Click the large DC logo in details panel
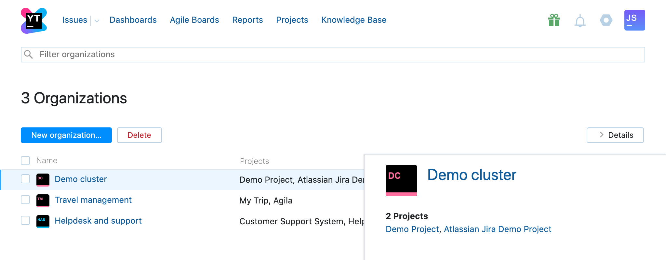This screenshot has width=666, height=260. (x=401, y=180)
